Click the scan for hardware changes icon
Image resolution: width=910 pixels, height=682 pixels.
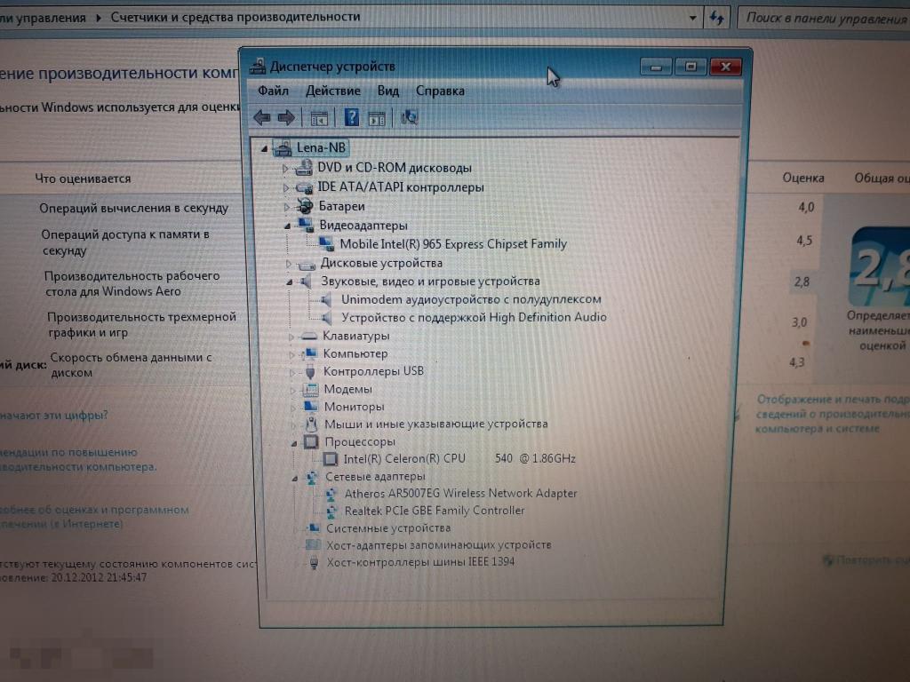point(409,118)
